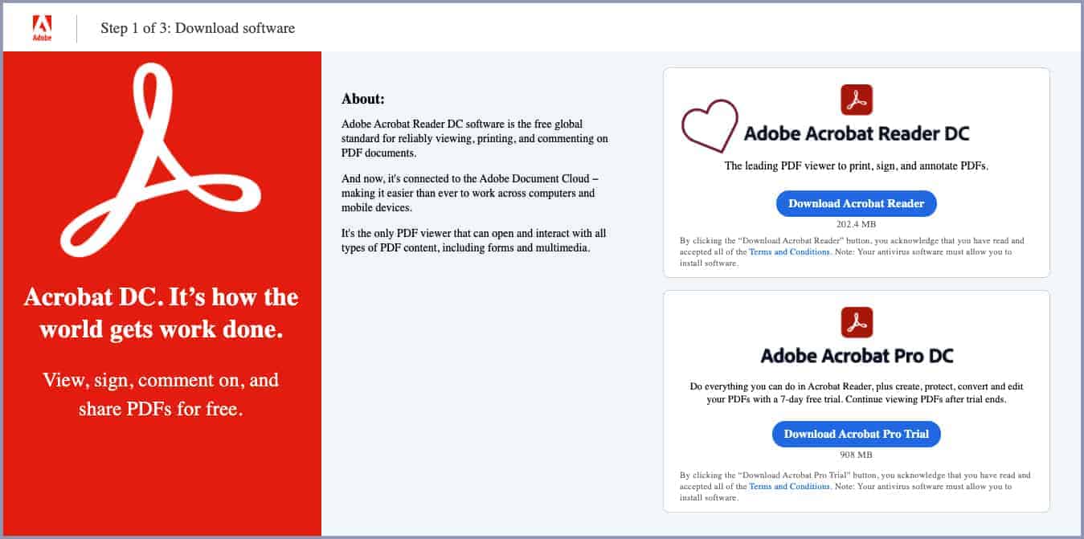Click the 908 MB file size label
This screenshot has width=1084, height=539.
pyautogui.click(x=856, y=455)
